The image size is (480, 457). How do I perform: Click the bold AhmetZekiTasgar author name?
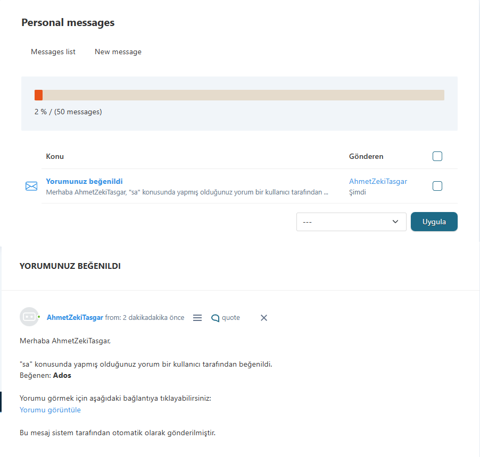[75, 318]
